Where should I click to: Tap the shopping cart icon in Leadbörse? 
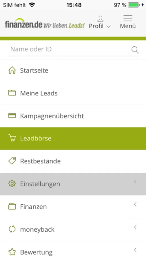pyautogui.click(x=12, y=138)
